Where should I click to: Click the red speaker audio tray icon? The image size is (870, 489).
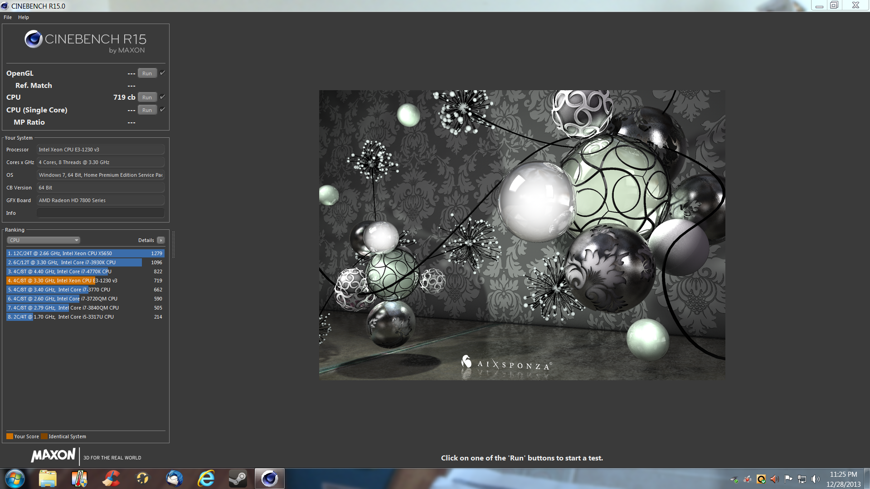coord(775,479)
